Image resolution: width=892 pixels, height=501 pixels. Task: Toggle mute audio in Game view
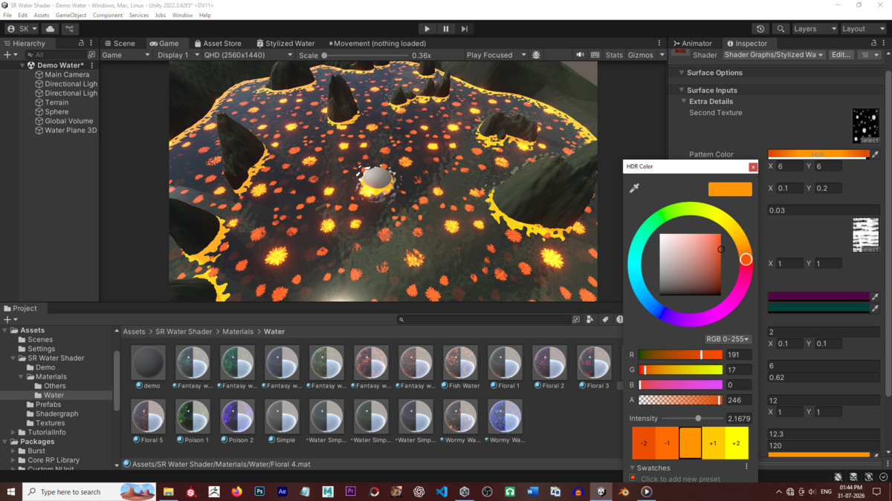[x=580, y=55]
